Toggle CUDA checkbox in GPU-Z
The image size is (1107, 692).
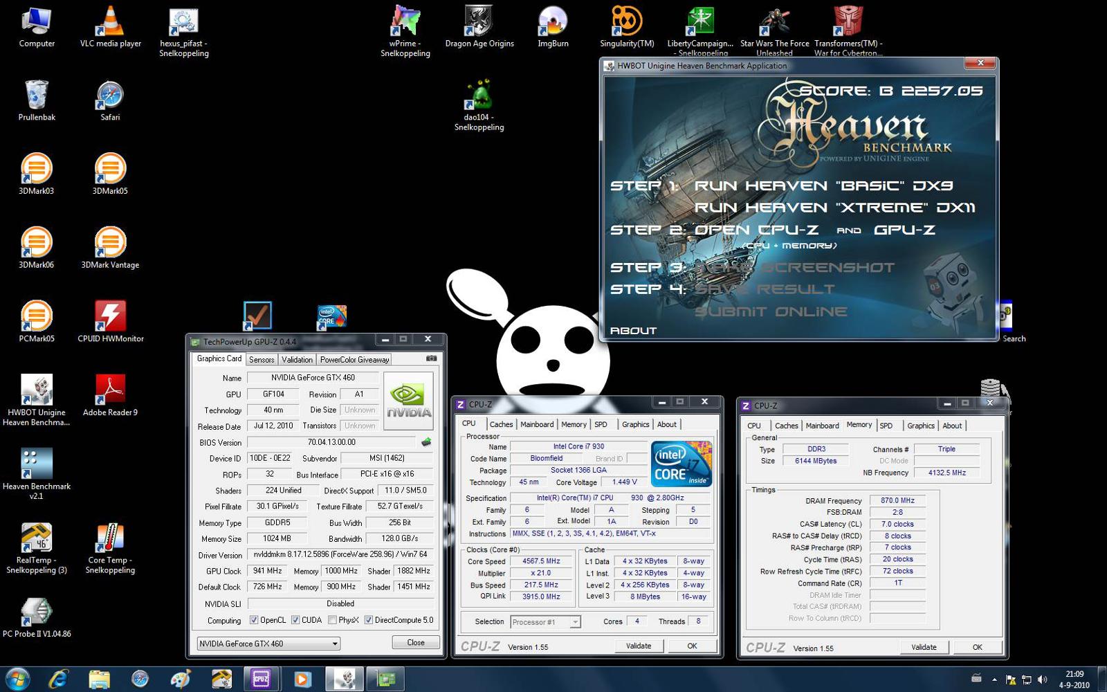point(295,620)
